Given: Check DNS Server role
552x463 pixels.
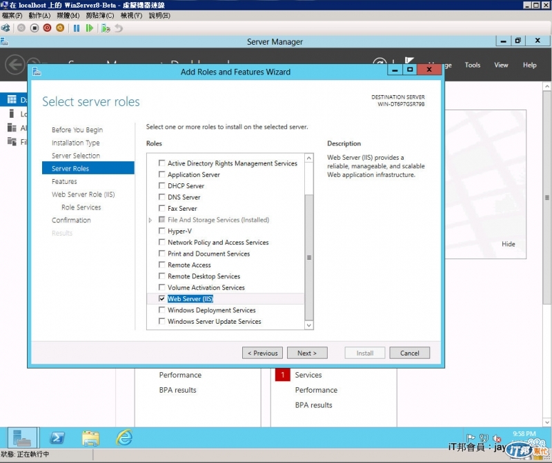Looking at the screenshot, I should point(161,197).
